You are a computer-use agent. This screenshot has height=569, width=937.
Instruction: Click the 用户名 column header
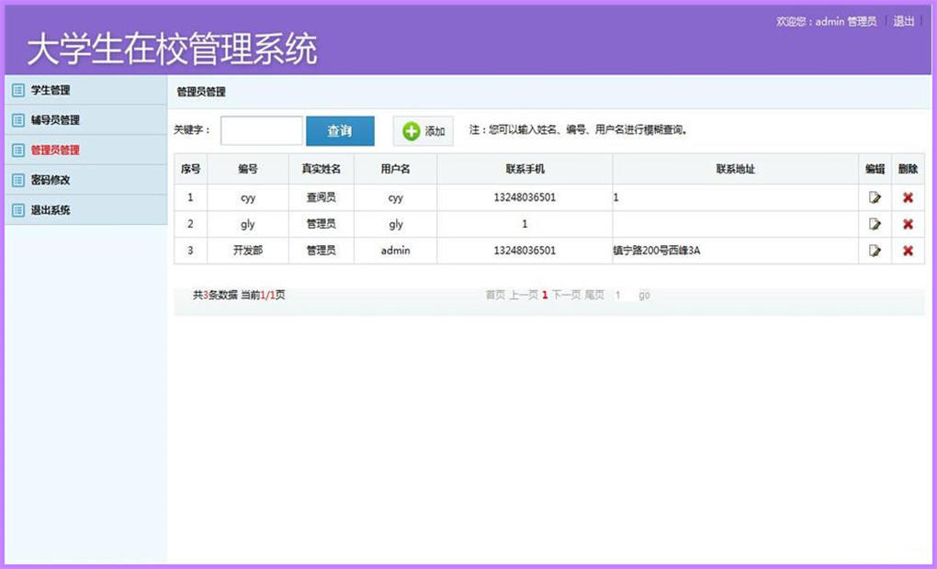tap(396, 169)
